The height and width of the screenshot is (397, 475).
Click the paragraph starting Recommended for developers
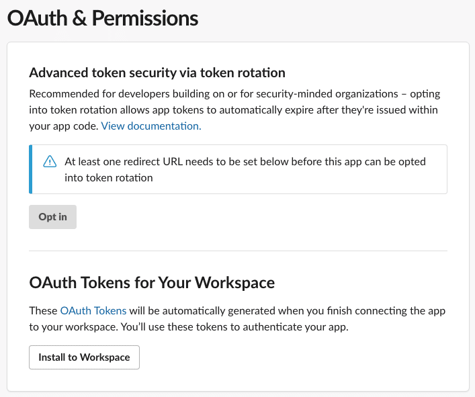234,110
